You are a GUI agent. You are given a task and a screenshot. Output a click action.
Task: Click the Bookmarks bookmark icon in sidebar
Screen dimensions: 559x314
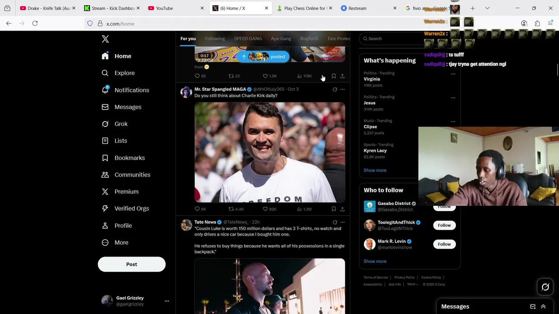[x=105, y=158]
